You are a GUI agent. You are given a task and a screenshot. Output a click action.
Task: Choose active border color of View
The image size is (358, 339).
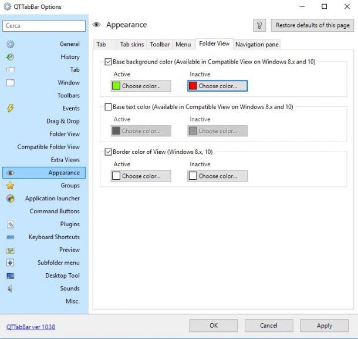pos(141,176)
